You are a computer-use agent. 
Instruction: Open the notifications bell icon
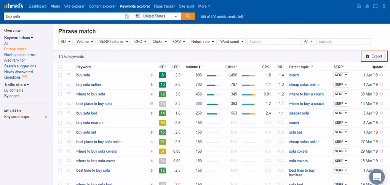coord(367,6)
